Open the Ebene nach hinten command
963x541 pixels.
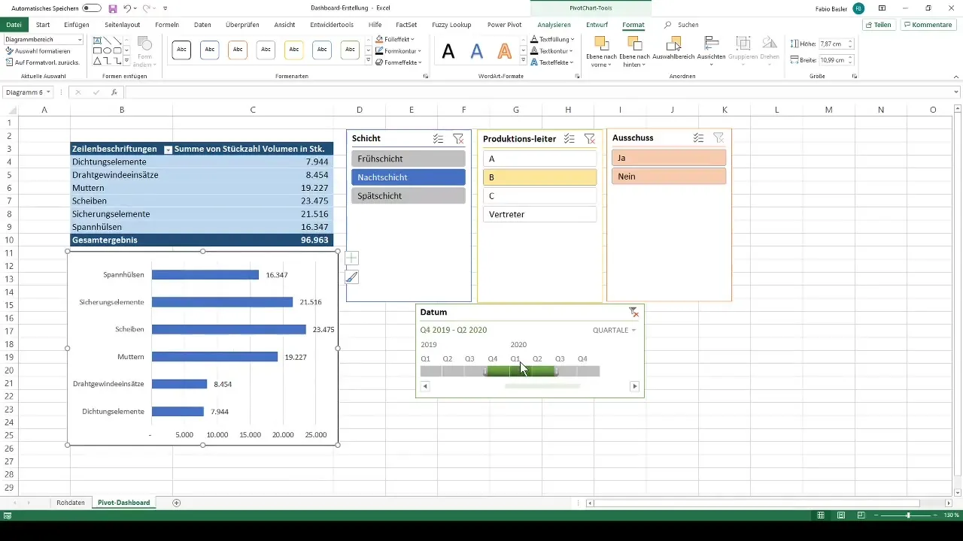(x=634, y=51)
